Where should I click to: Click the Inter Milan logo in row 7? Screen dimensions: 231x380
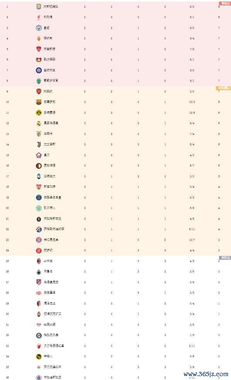tap(39, 70)
